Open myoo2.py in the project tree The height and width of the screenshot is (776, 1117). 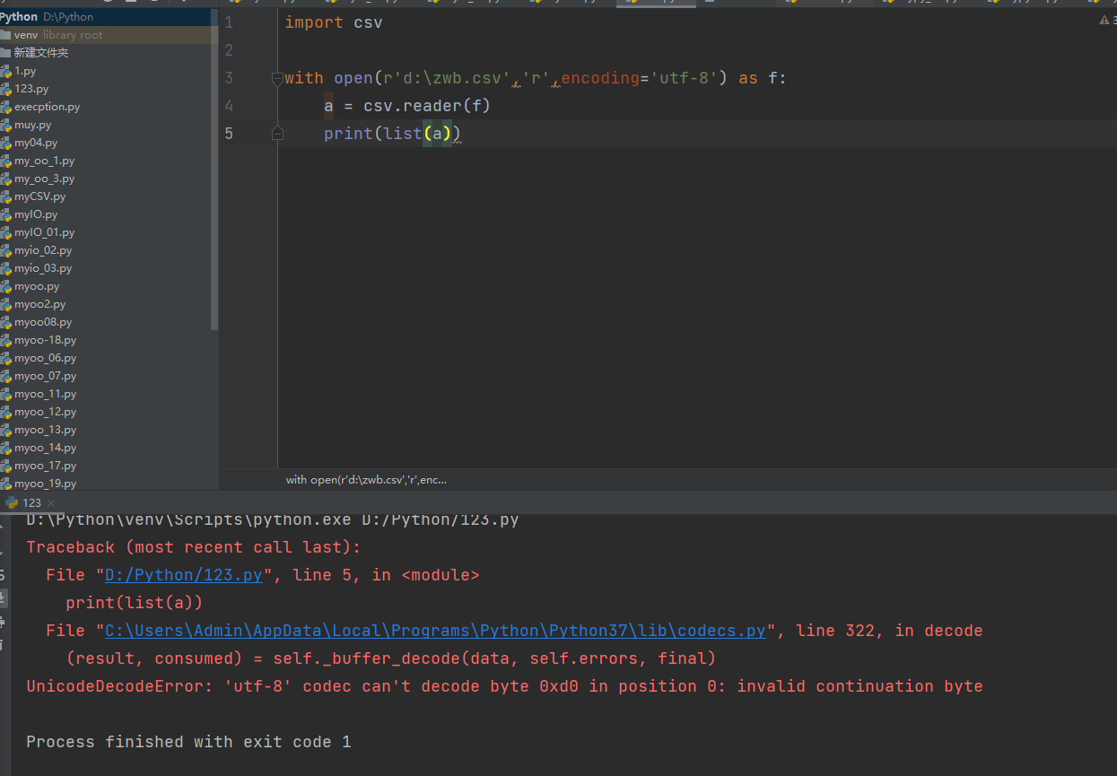click(x=39, y=304)
